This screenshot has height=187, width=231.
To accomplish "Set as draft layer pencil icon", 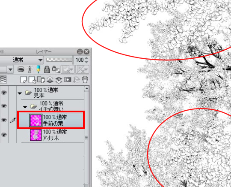I will (x=38, y=69).
